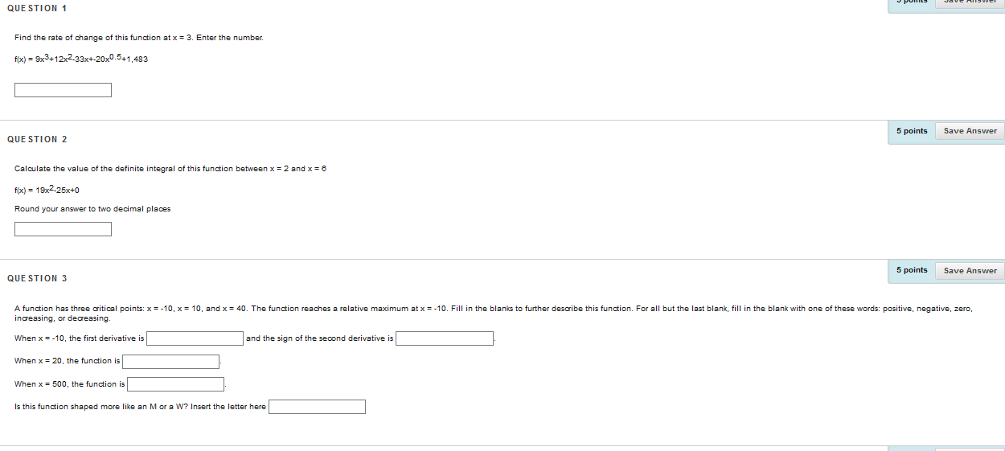Focus the second derivative sign blank
This screenshot has height=451, width=1005.
tap(444, 338)
